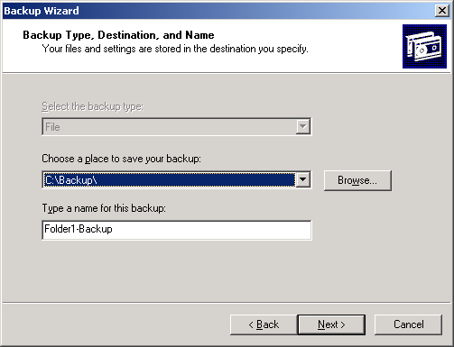Expand the backup type dropdown arrow
This screenshot has height=347, width=454.
[303, 126]
